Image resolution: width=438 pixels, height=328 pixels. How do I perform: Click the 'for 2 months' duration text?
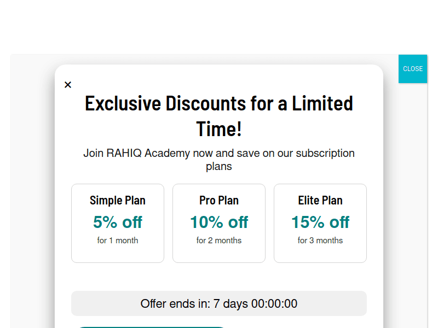pyautogui.click(x=219, y=241)
